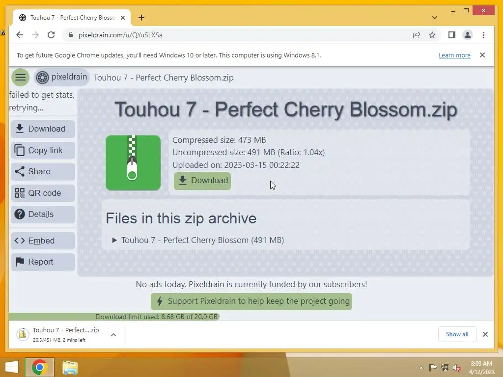Open a new browser tab

point(141,18)
